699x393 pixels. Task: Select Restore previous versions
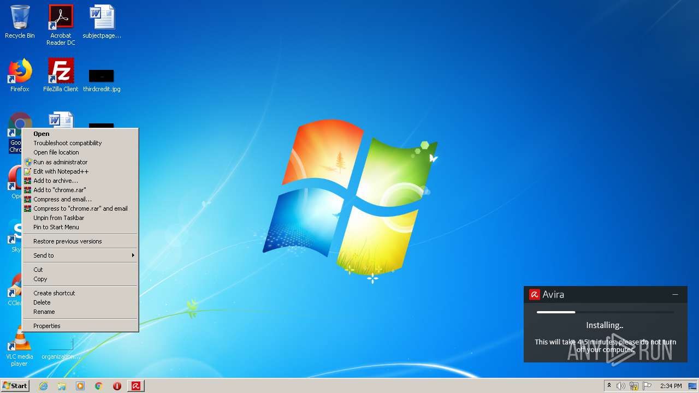80,241
